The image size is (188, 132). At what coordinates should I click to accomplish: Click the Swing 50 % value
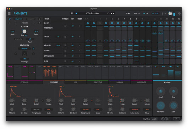coord(36,31)
